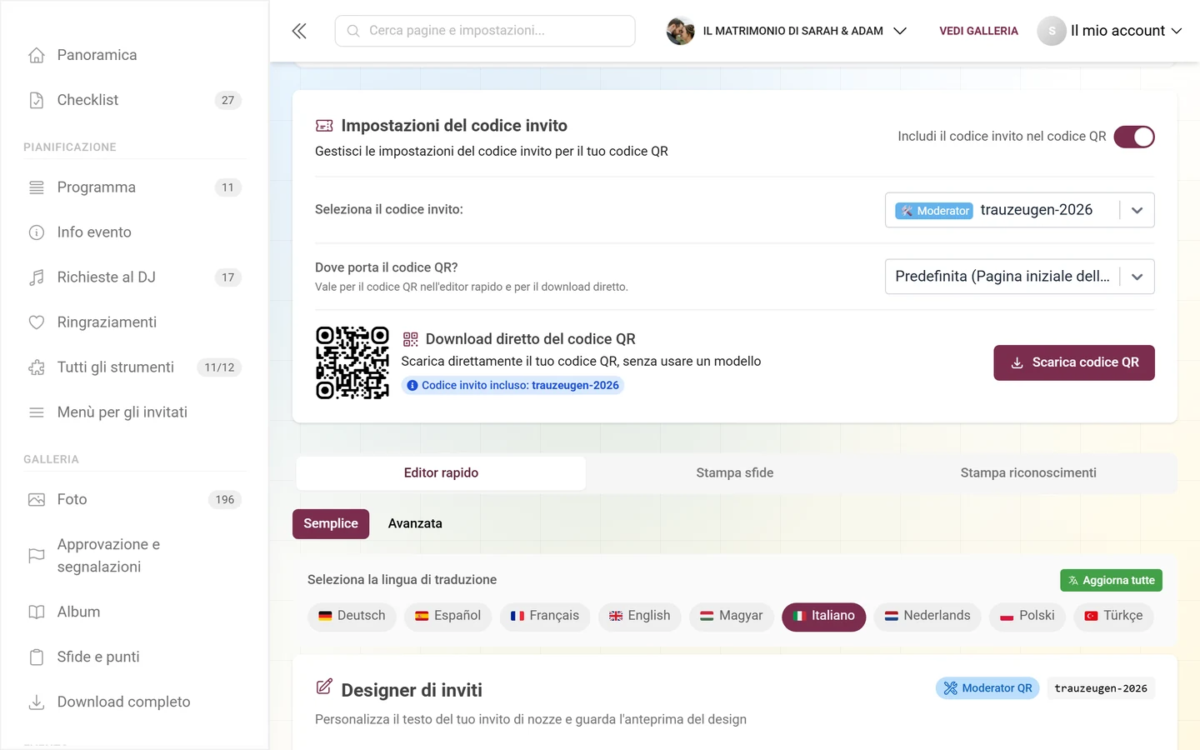Click the Checklist document icon
The width and height of the screenshot is (1200, 750).
coord(37,100)
